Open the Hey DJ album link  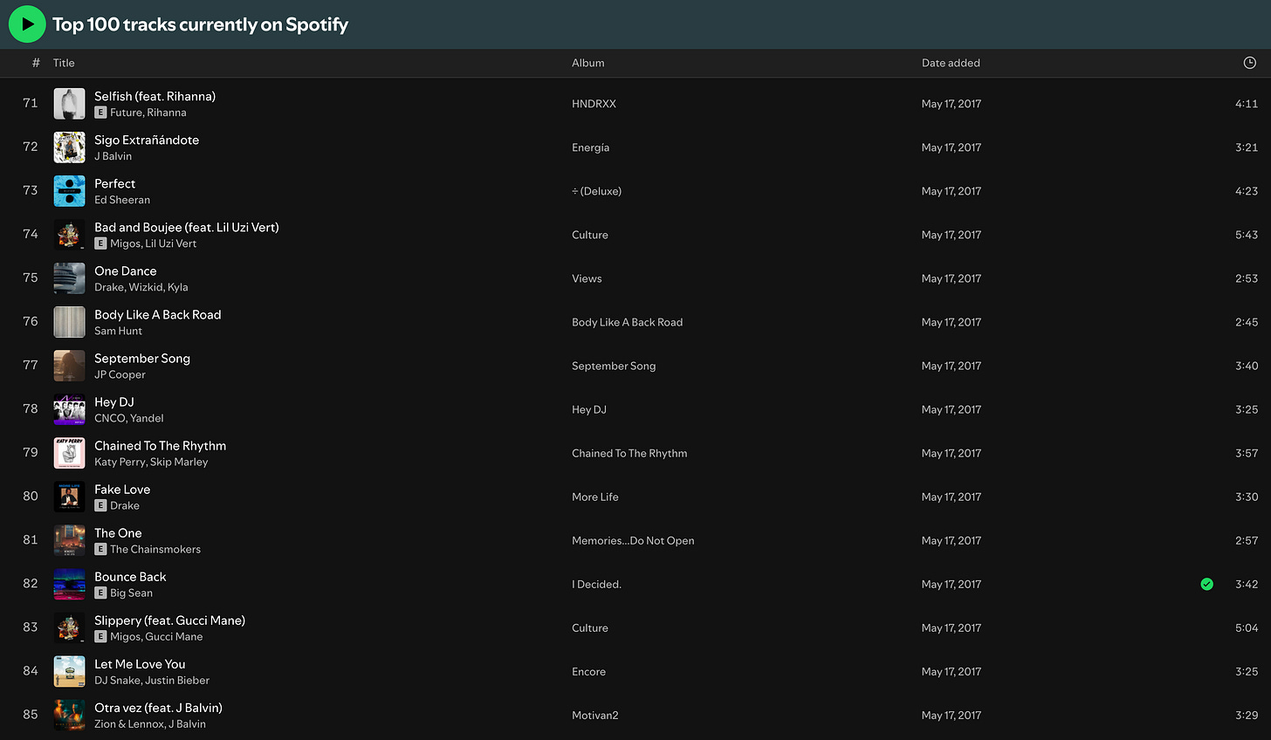click(x=588, y=409)
